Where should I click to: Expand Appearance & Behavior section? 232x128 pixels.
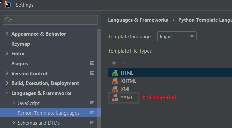point(7,34)
